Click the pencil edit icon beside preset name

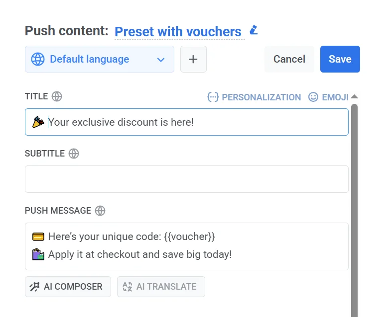(x=254, y=30)
